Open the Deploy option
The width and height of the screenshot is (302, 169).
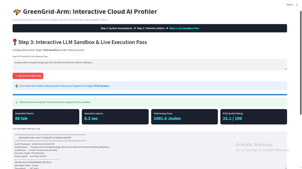click(x=290, y=4)
